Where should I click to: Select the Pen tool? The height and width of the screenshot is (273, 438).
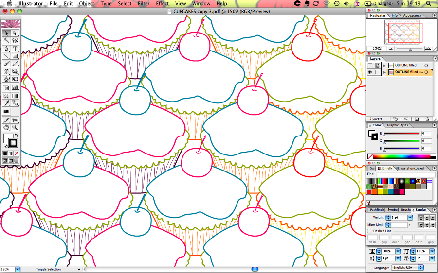[6, 49]
